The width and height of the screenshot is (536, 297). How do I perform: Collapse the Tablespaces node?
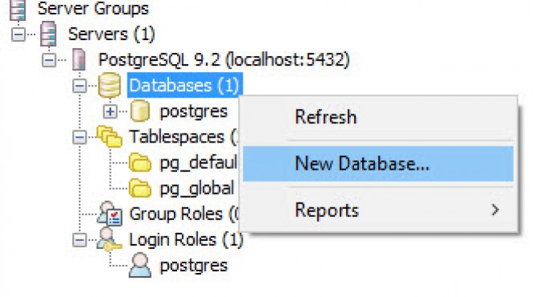pyautogui.click(x=79, y=137)
